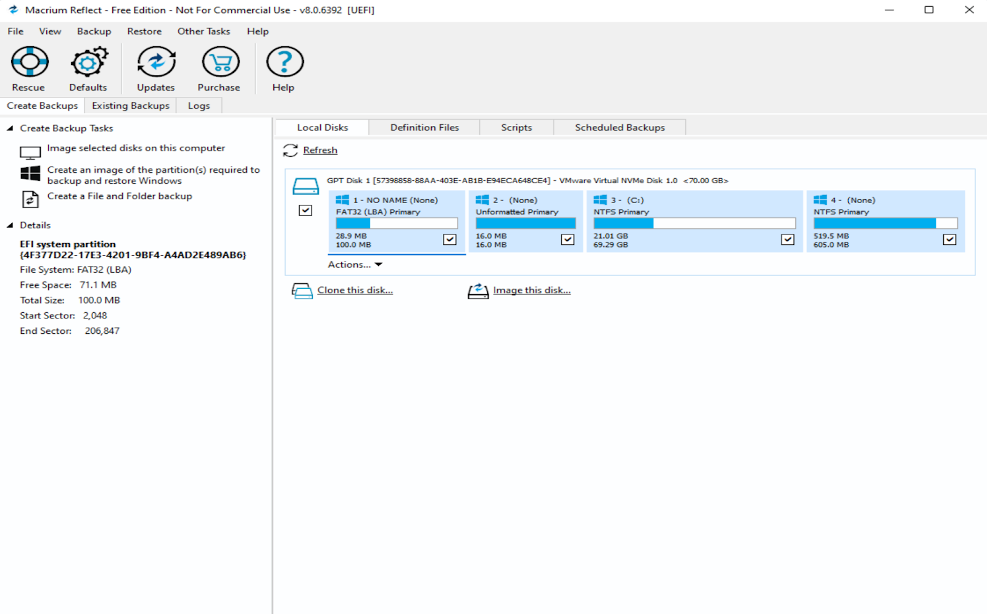Click the 'EFI system partition' details heading
Screen dimensions: 987x614
(68, 244)
